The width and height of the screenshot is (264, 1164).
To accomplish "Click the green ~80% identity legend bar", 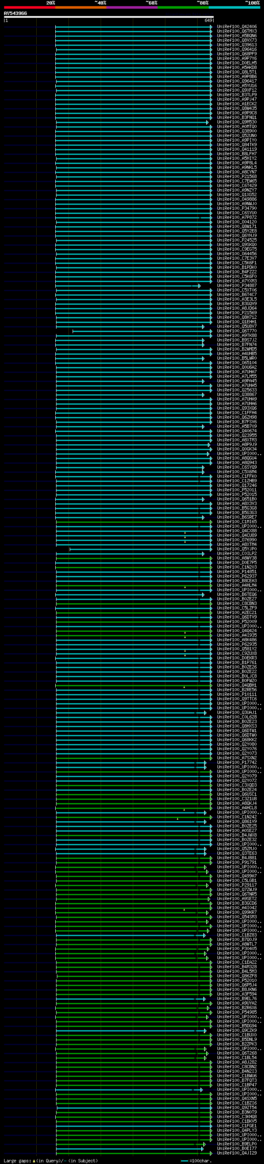I will coord(183,8).
